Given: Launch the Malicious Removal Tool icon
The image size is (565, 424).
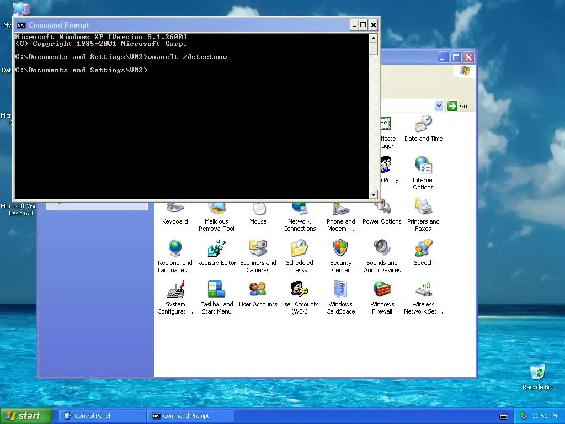Looking at the screenshot, I should pyautogui.click(x=216, y=218).
